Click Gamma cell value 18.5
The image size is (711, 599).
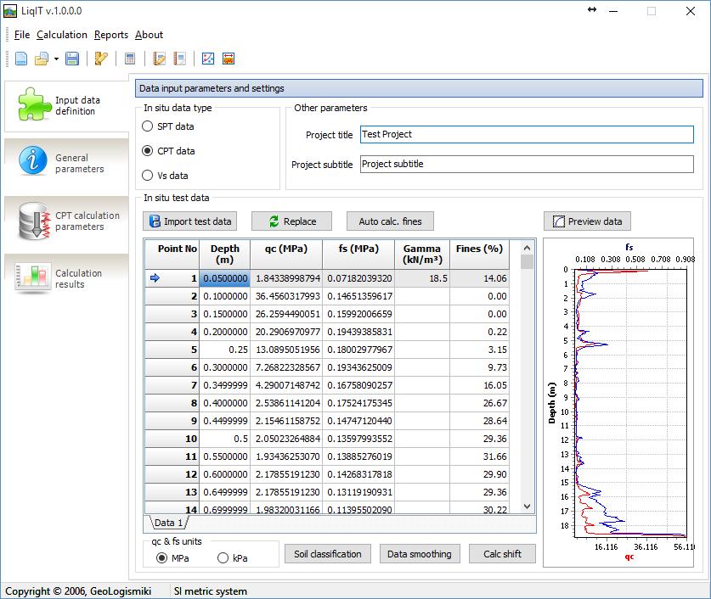[x=422, y=278]
